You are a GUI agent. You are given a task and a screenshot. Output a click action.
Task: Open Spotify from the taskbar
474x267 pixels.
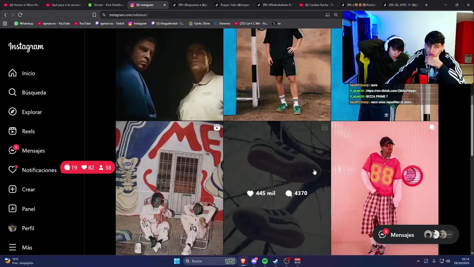point(265,261)
